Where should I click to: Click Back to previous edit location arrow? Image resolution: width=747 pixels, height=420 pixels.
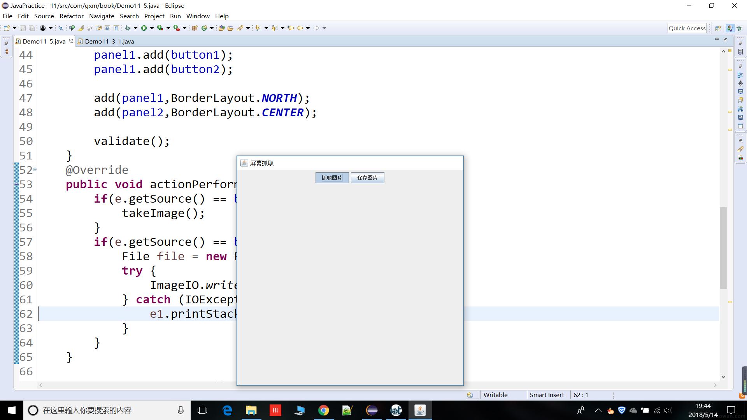tap(300, 28)
